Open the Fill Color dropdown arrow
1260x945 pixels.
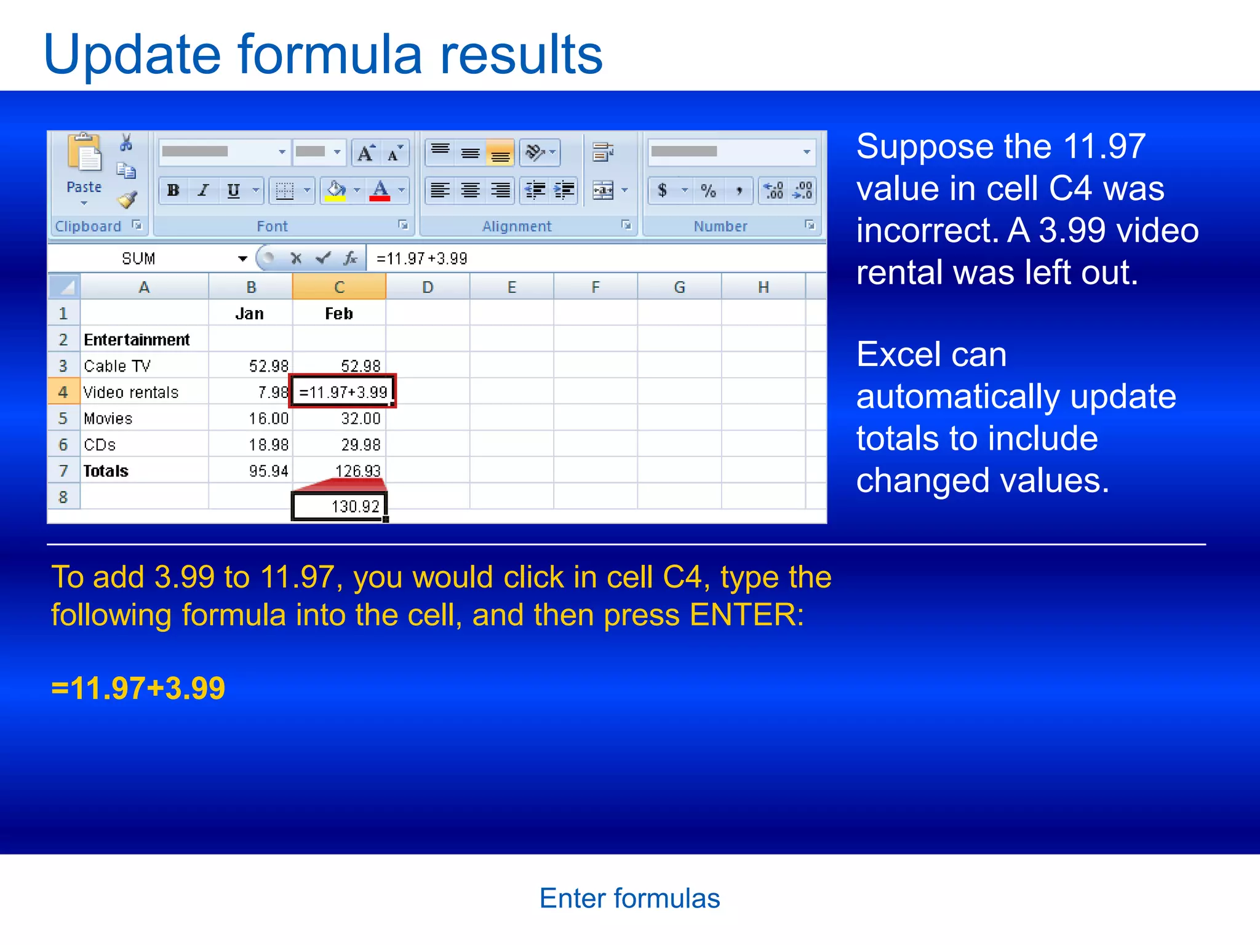coord(357,191)
